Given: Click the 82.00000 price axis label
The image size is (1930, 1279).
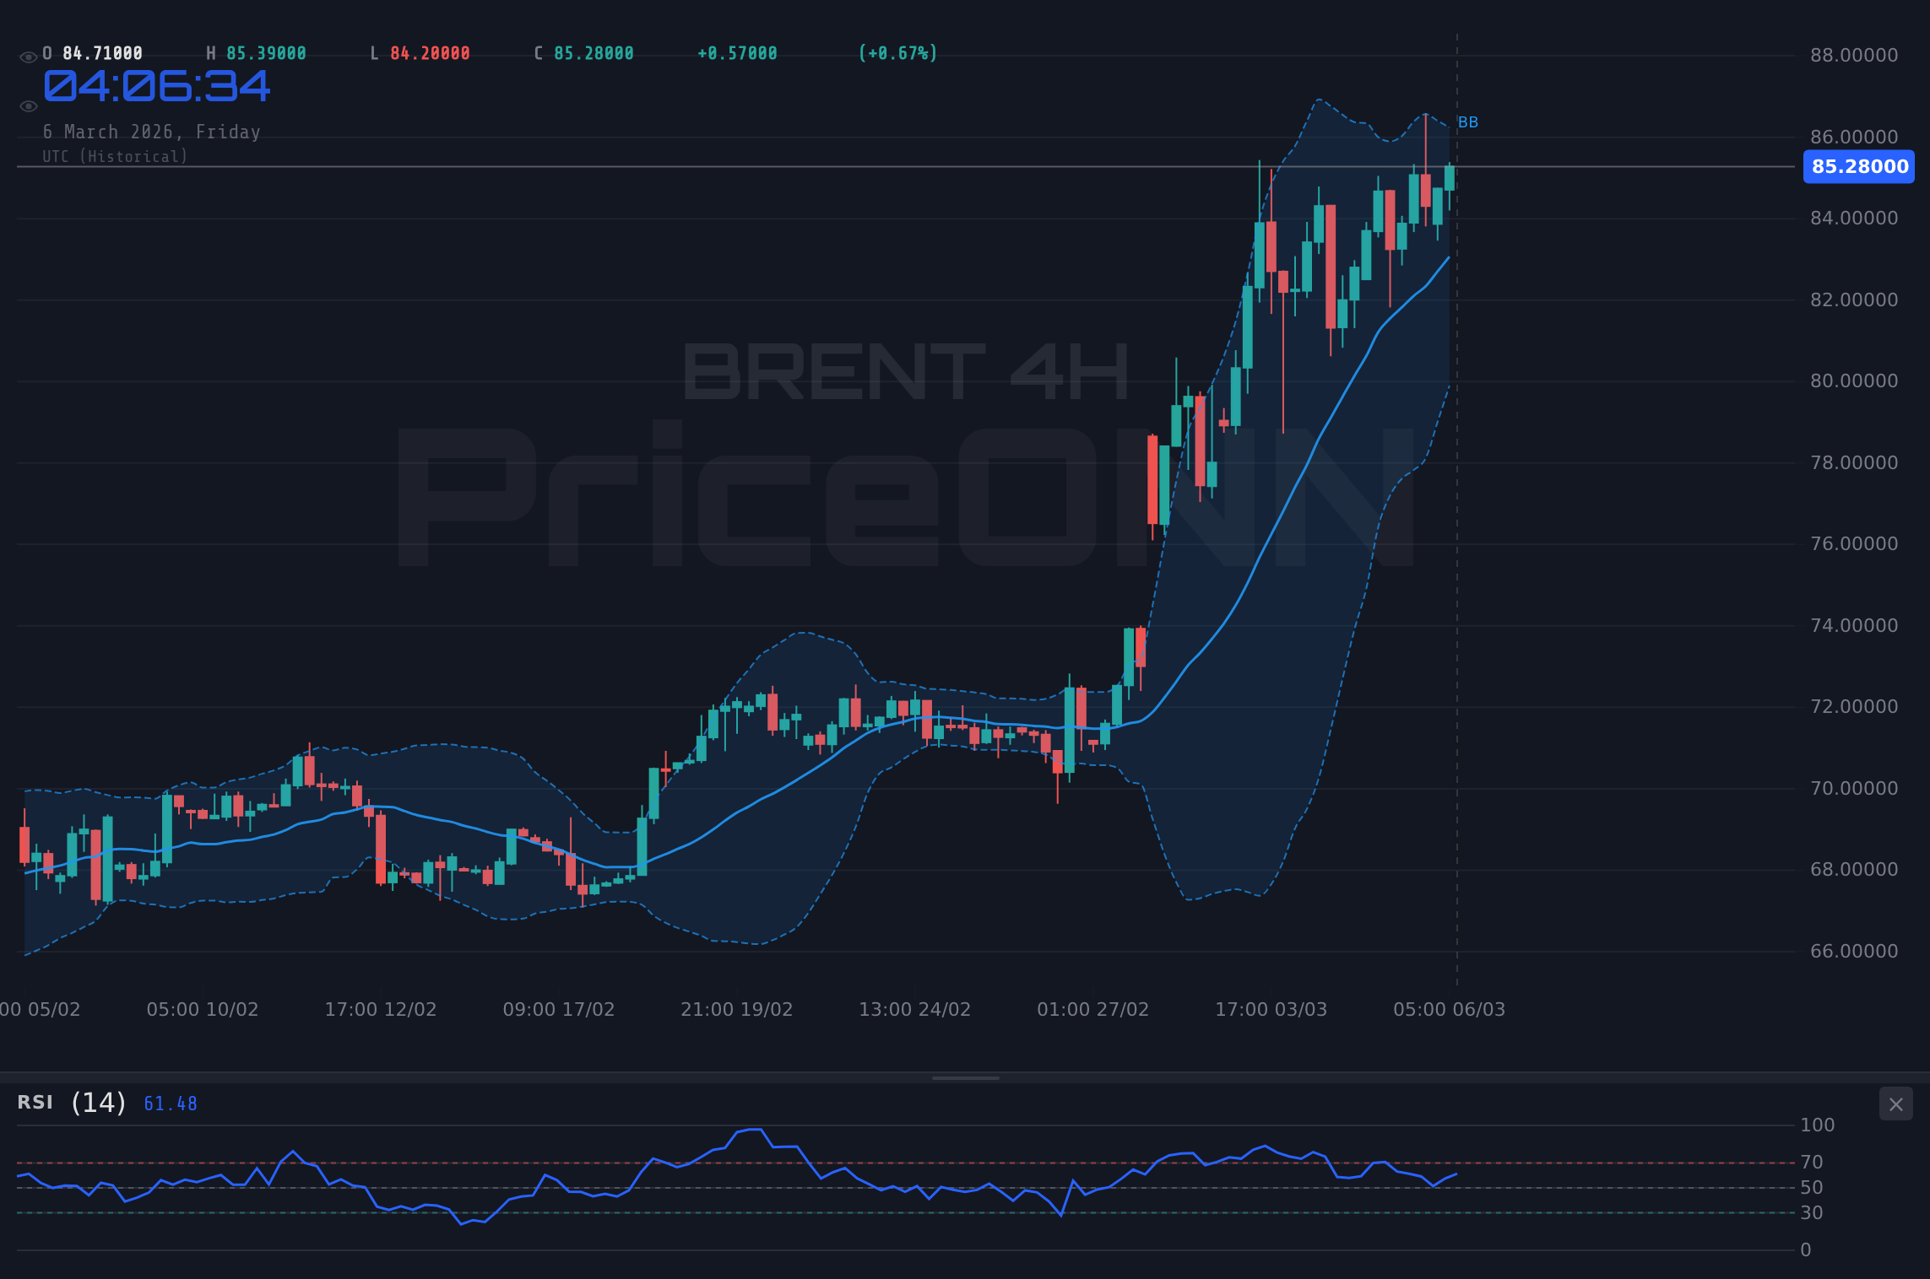Looking at the screenshot, I should point(1854,300).
